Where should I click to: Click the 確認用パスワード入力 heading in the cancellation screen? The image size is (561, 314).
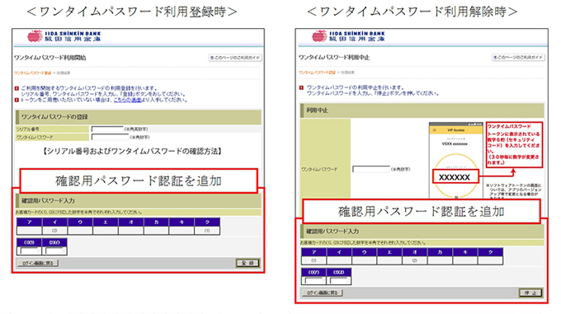[x=422, y=232]
